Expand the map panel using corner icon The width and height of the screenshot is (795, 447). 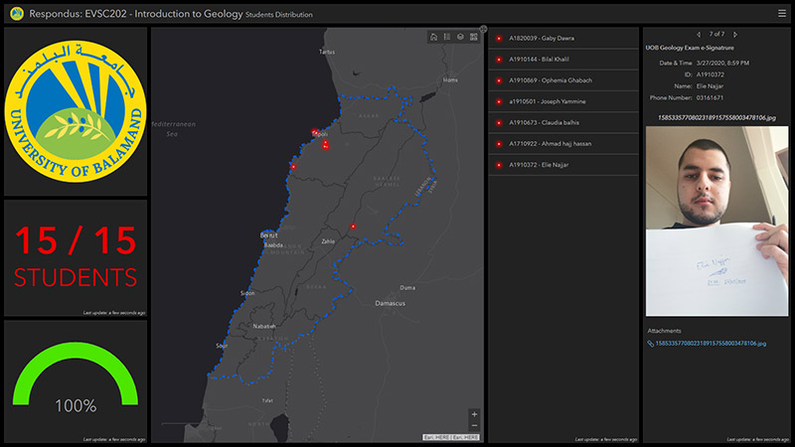[x=483, y=29]
